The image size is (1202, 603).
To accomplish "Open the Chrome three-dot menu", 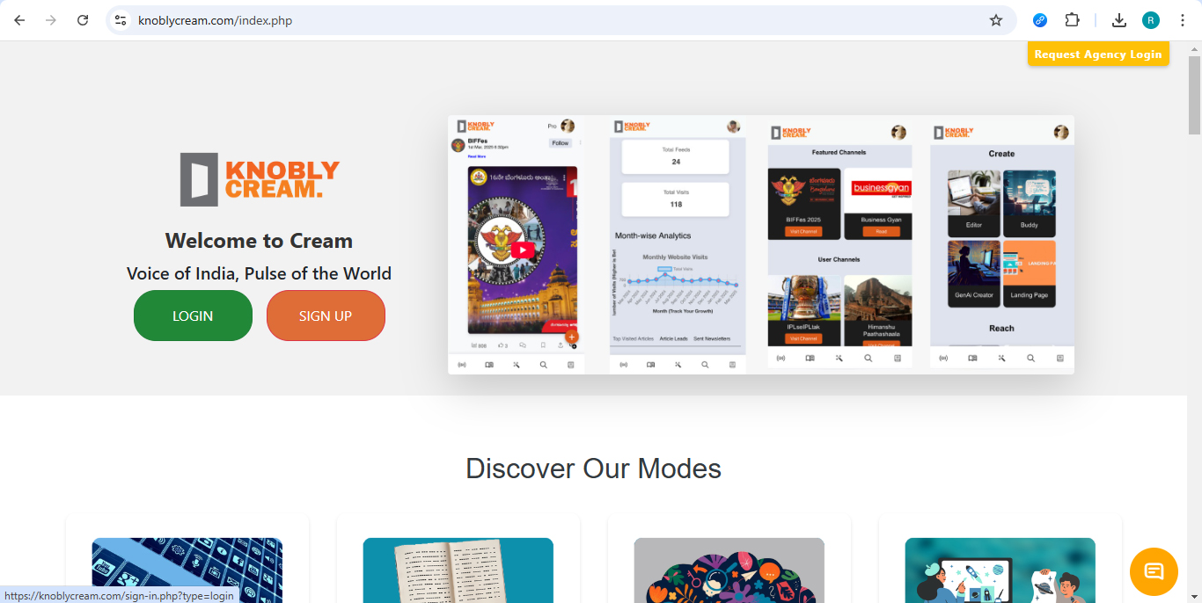I will (x=1183, y=20).
